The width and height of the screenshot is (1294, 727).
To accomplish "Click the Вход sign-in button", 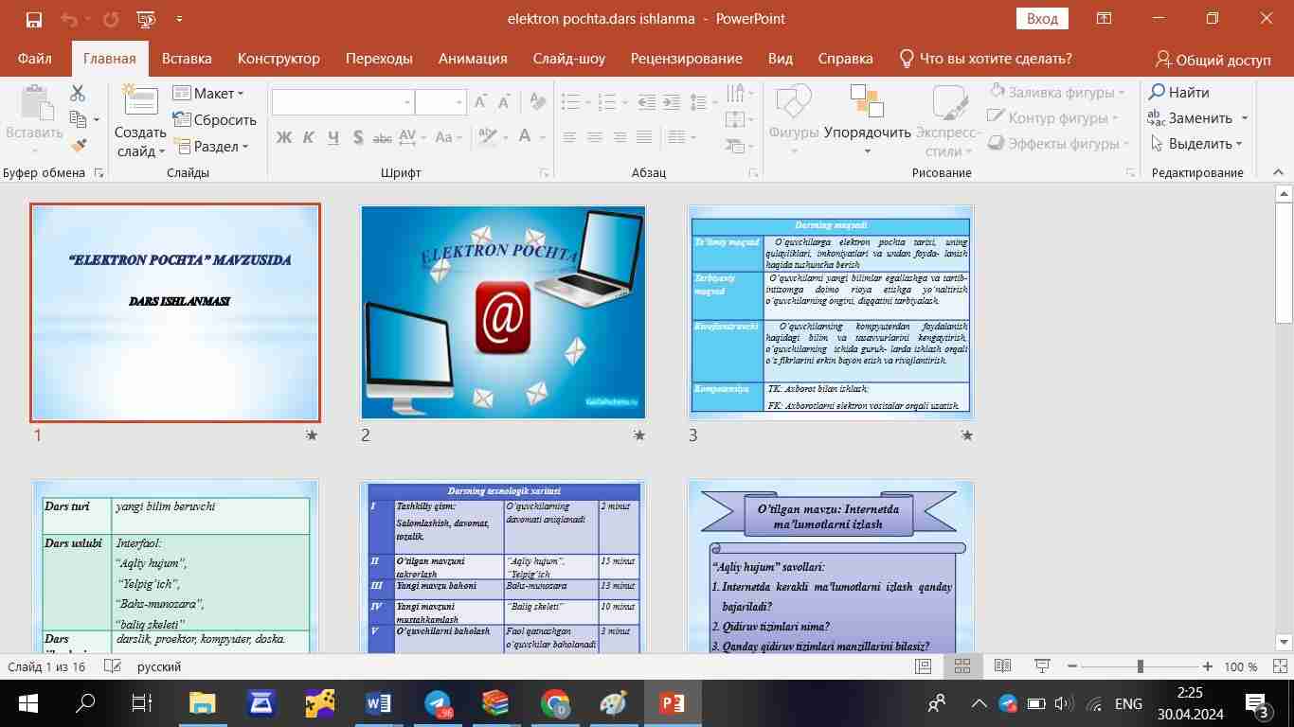I will 1042,19.
